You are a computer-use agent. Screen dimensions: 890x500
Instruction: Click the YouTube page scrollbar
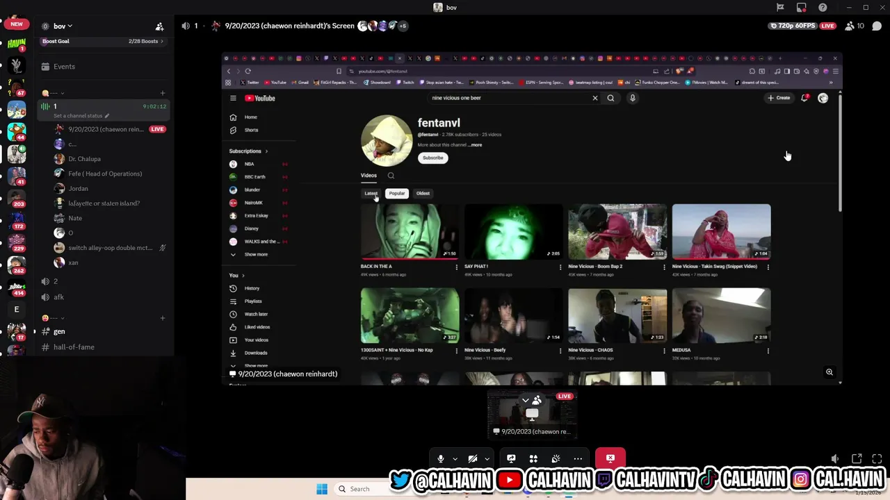click(840, 153)
